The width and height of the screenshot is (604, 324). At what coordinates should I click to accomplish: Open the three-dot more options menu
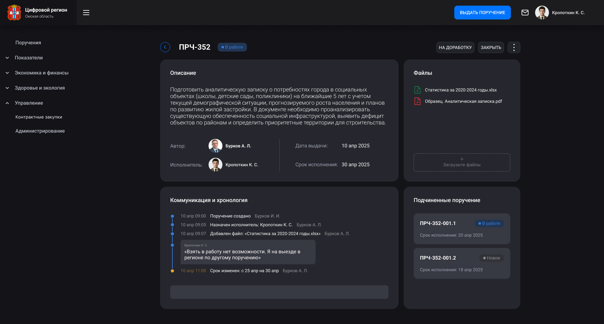tap(514, 47)
